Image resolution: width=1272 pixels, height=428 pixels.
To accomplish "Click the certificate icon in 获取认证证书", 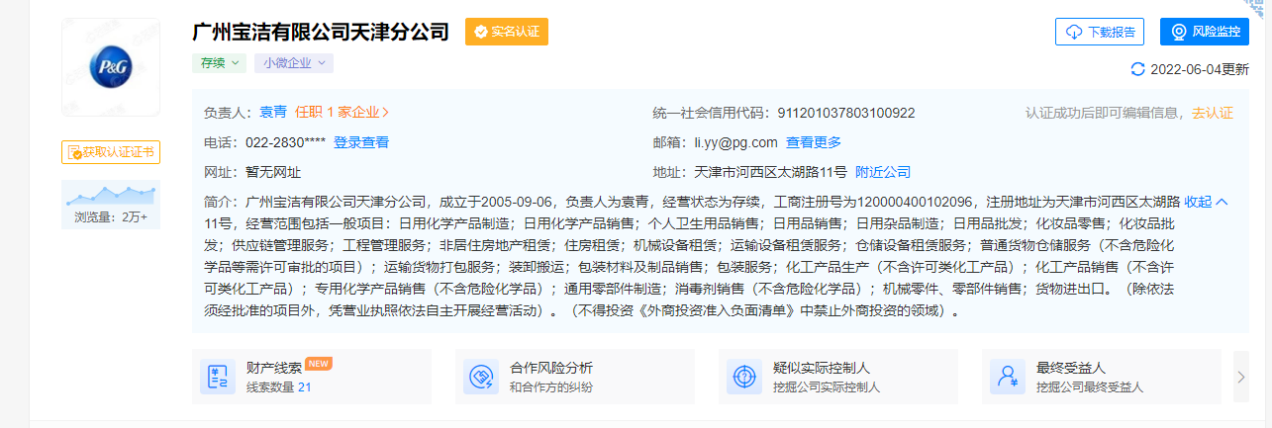I will click(x=74, y=152).
